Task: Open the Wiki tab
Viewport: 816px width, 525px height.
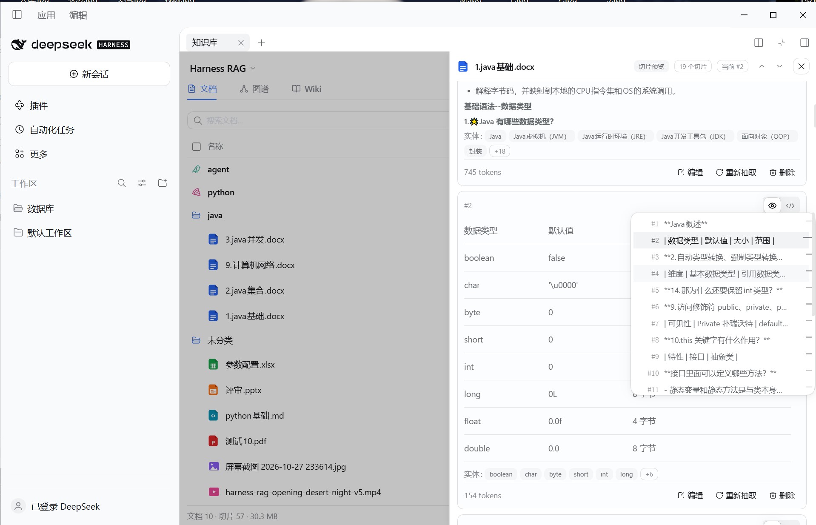Action: 306,89
